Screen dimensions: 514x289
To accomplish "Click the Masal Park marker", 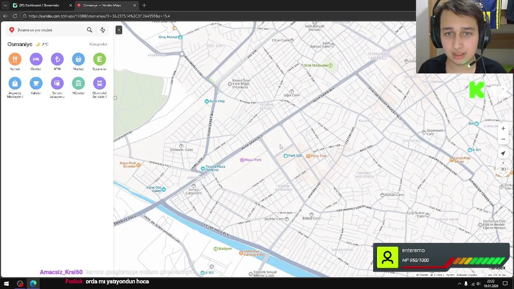I will [x=242, y=160].
